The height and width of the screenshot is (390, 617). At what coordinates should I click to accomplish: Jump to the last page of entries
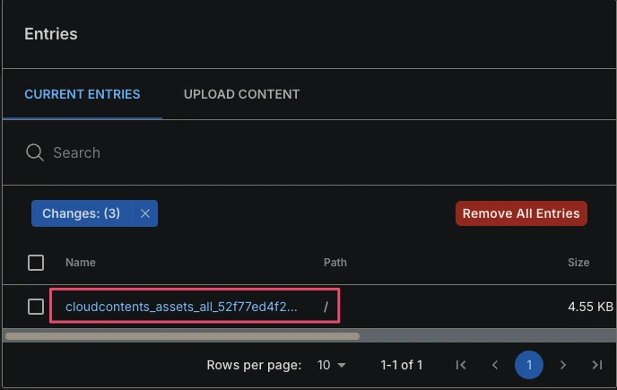pyautogui.click(x=597, y=365)
